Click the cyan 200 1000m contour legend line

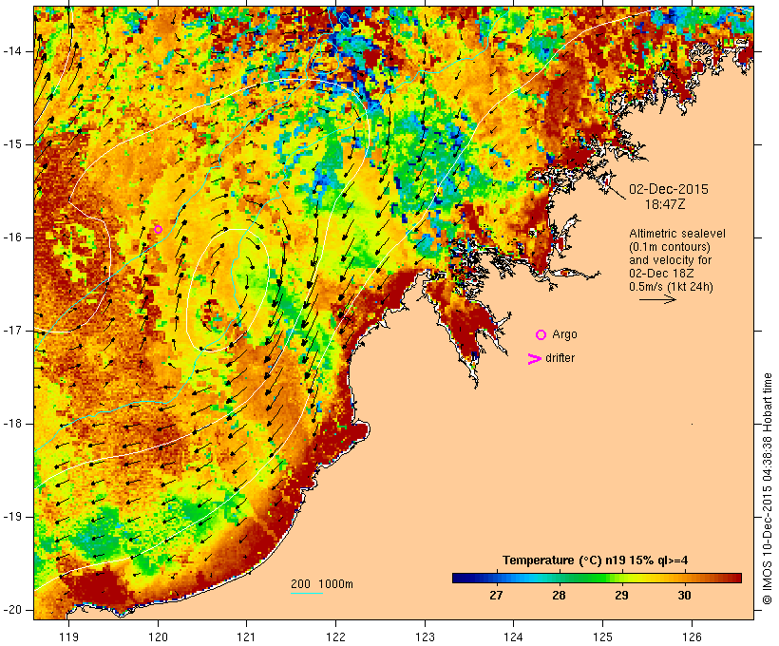click(307, 593)
